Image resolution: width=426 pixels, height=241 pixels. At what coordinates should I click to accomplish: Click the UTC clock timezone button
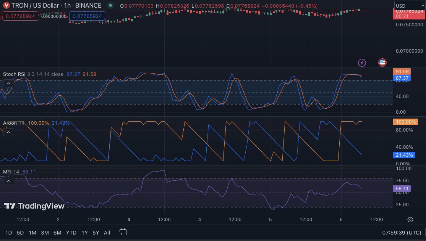tap(402, 233)
